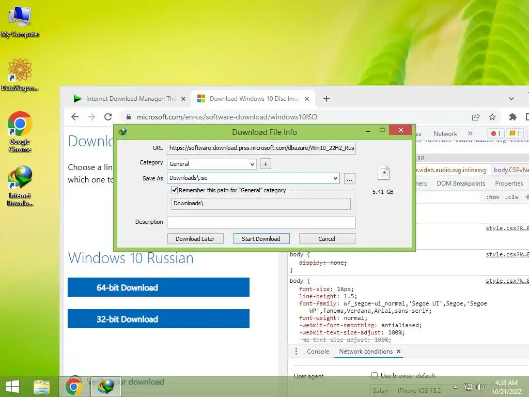Click the site lock icon in the address bar
The width and height of the screenshot is (529, 397).
click(129, 117)
